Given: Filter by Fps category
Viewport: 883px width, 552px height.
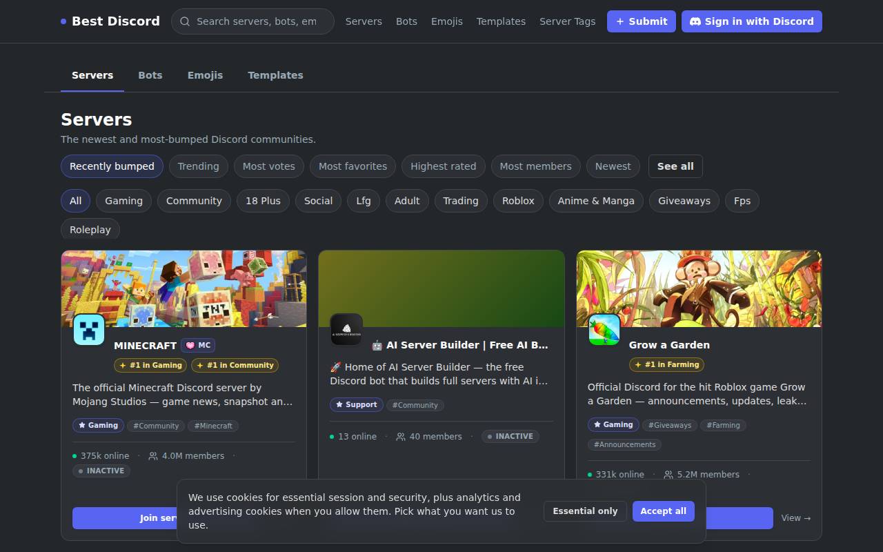Looking at the screenshot, I should [x=742, y=201].
